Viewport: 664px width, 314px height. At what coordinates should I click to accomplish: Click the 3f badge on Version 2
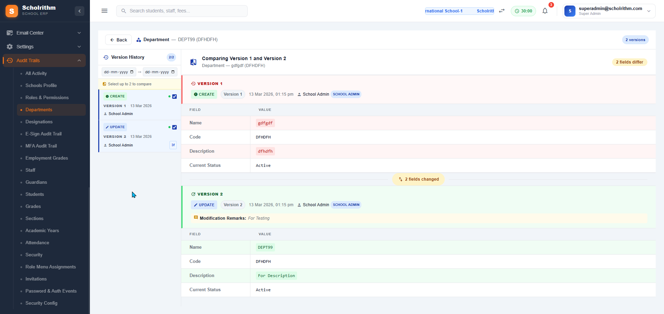tap(173, 145)
